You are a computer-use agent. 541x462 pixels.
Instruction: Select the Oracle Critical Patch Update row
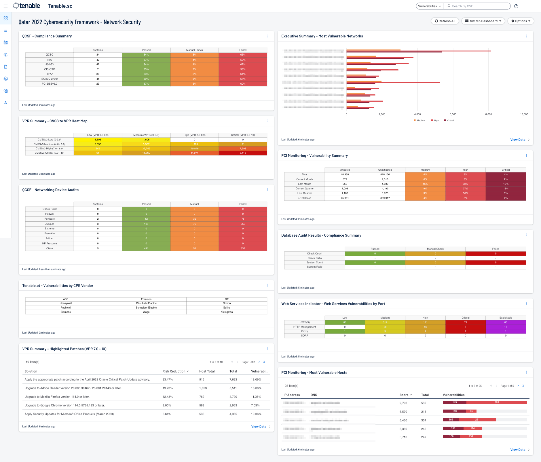click(x=146, y=380)
